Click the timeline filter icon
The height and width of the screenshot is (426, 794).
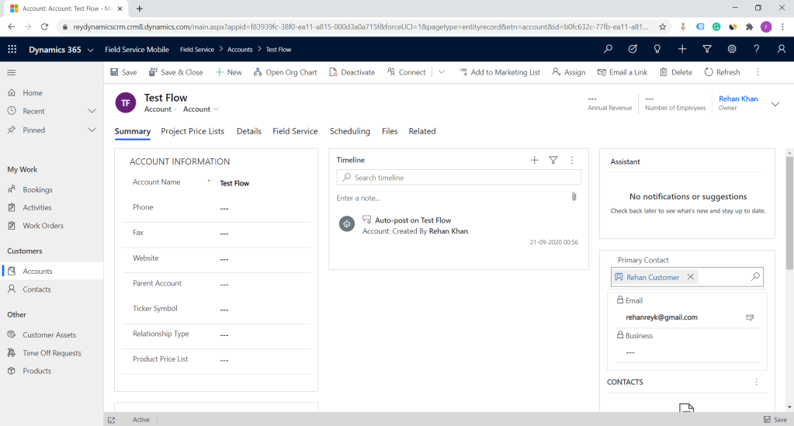click(553, 160)
